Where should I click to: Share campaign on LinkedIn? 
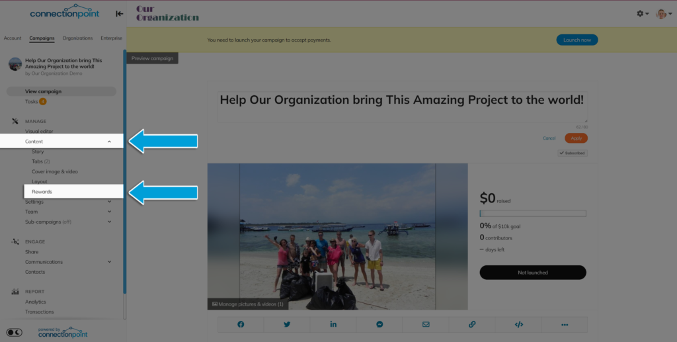333,324
